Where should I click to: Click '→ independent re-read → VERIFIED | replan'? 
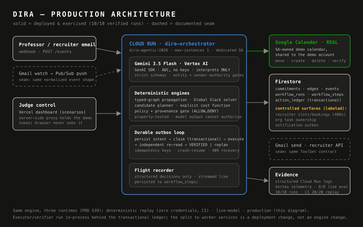pos(181,145)
